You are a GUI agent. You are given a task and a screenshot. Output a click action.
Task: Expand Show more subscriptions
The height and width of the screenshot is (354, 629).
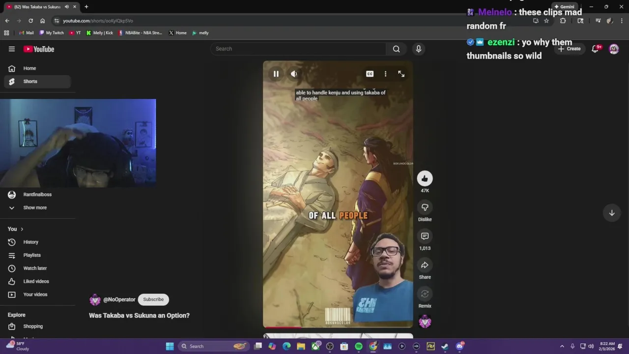[37, 207]
